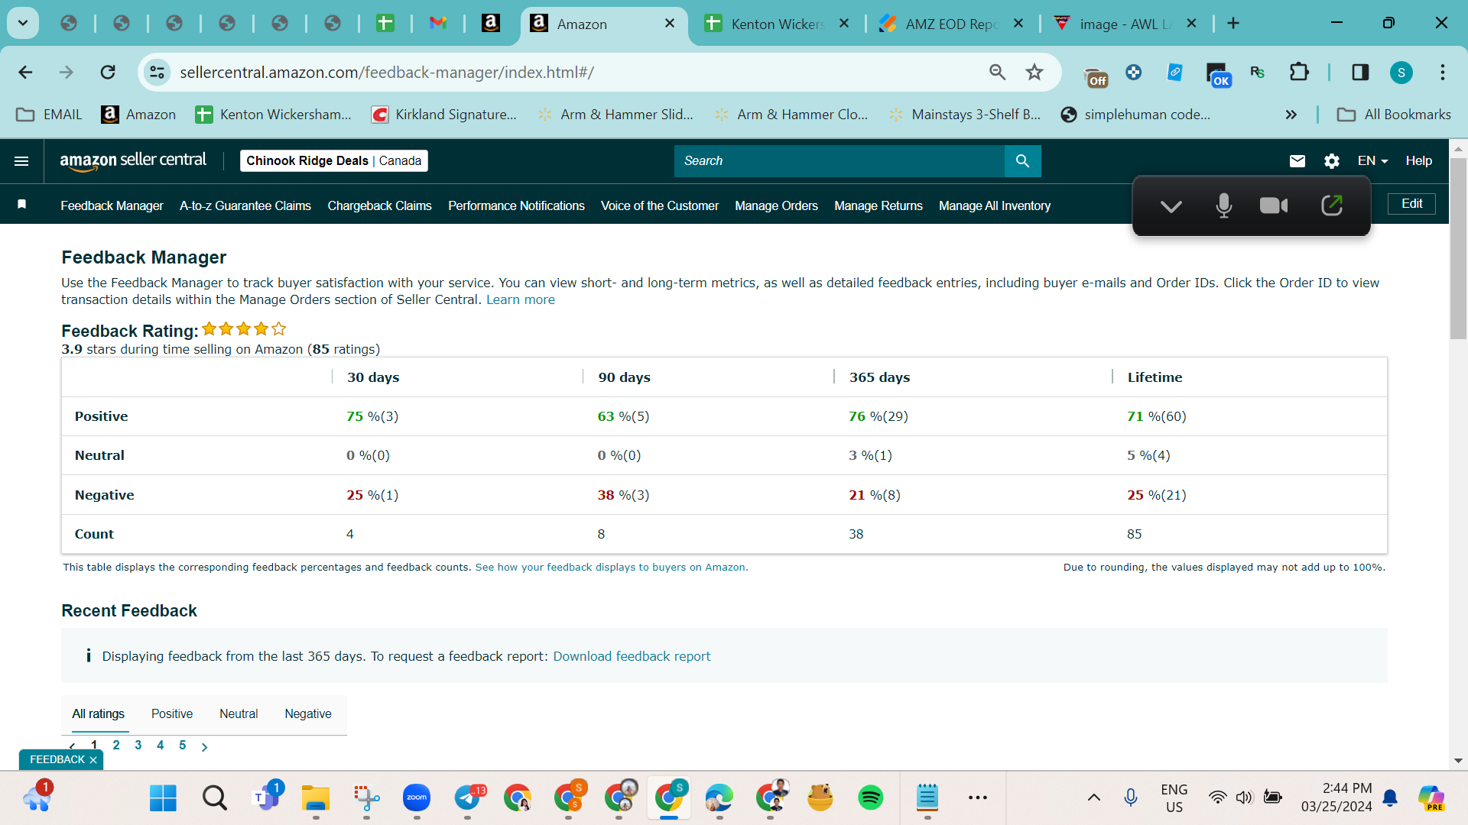Viewport: 1468px width, 825px height.
Task: Select the Positive ratings tab
Action: (x=172, y=714)
